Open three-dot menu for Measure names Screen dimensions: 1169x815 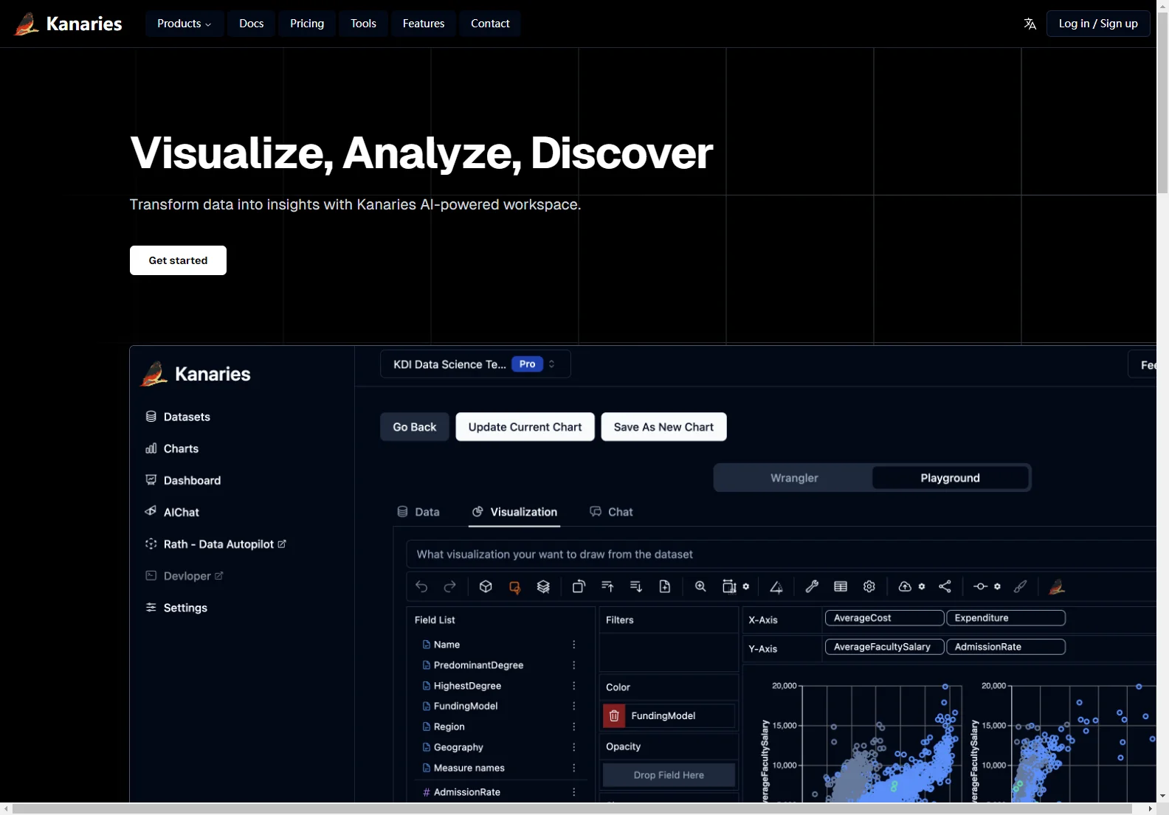pyautogui.click(x=574, y=768)
